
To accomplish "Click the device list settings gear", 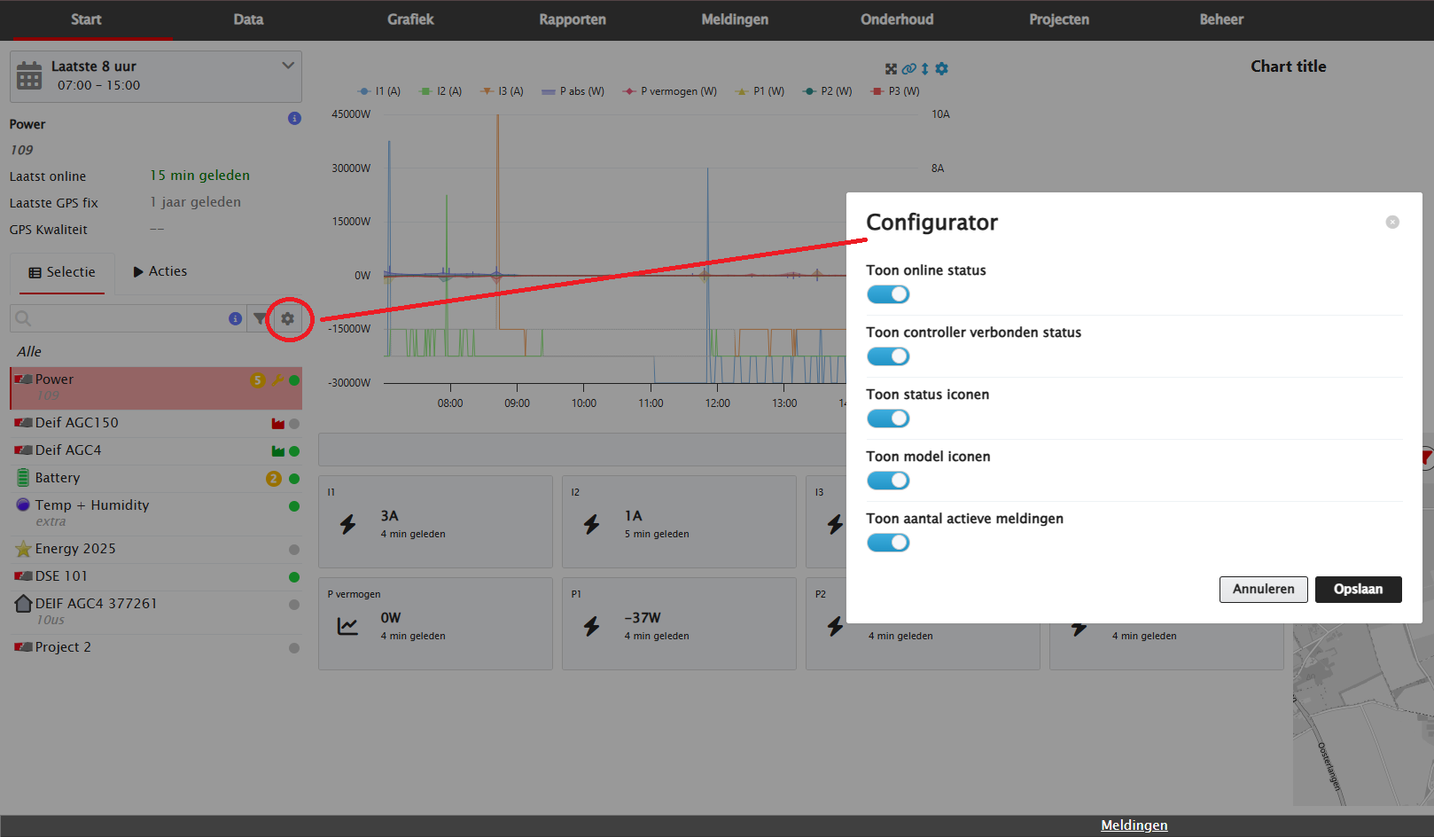I will pyautogui.click(x=287, y=318).
